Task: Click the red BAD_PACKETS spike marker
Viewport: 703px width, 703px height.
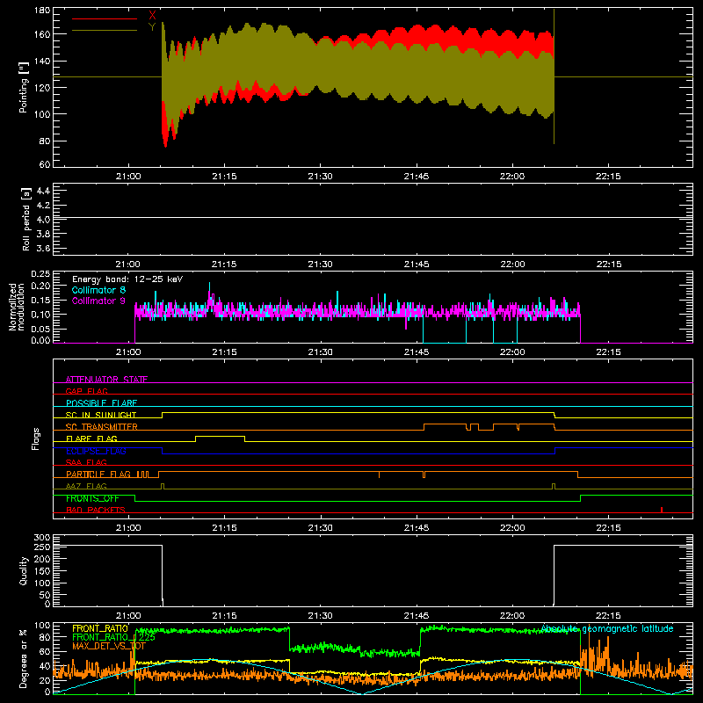Action: point(662,510)
